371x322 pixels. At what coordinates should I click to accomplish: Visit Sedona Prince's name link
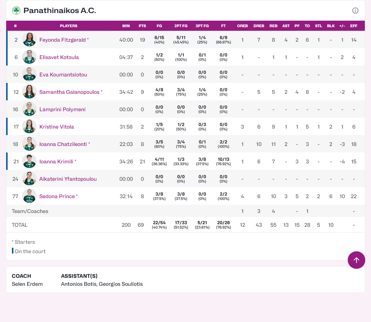pyautogui.click(x=57, y=196)
